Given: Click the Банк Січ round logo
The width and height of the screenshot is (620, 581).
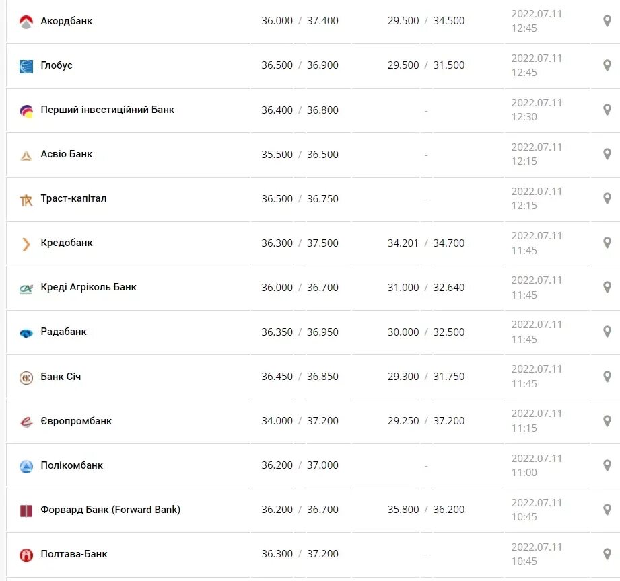Looking at the screenshot, I should coord(26,378).
